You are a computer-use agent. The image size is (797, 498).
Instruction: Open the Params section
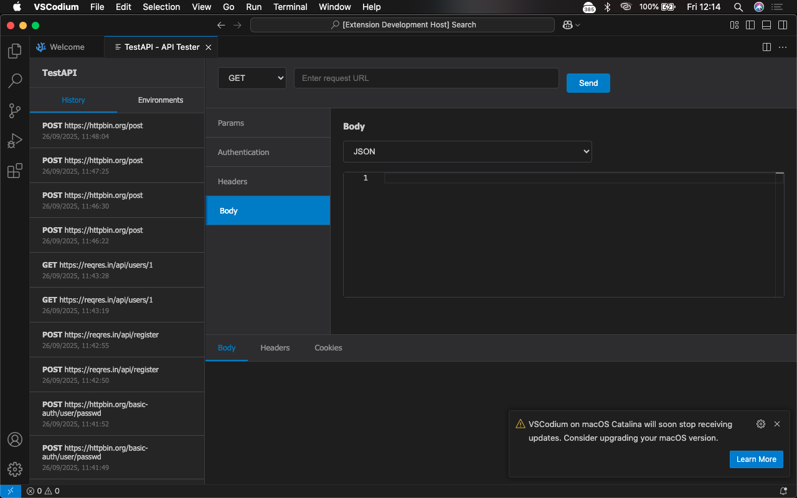click(268, 123)
